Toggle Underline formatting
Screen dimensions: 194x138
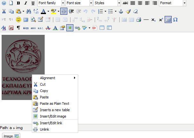point(33,3)
